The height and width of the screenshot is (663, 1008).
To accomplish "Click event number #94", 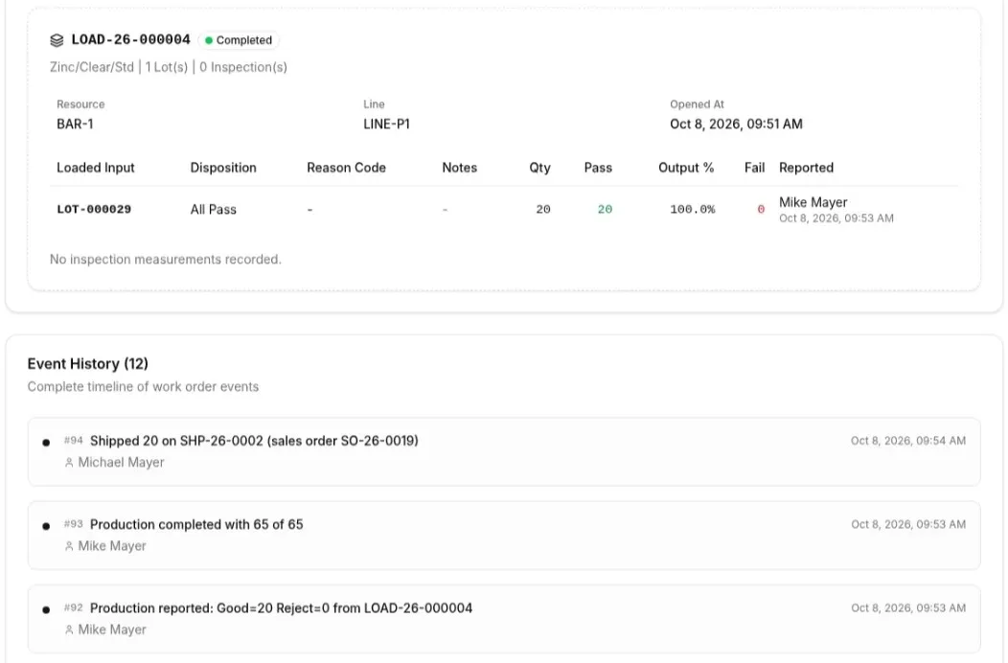I will (73, 441).
